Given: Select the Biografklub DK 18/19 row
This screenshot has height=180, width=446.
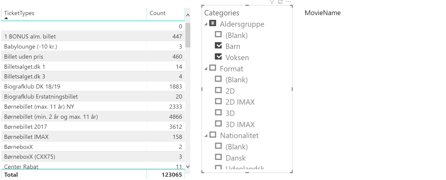Looking at the screenshot, I should (93, 86).
